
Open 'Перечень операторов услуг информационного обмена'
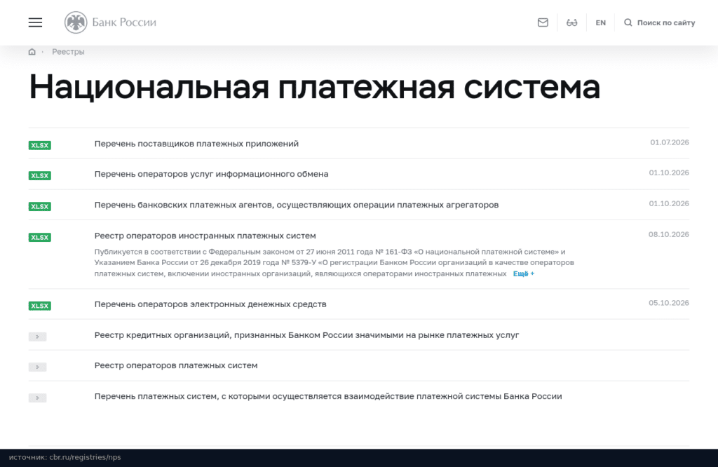pyautogui.click(x=211, y=174)
